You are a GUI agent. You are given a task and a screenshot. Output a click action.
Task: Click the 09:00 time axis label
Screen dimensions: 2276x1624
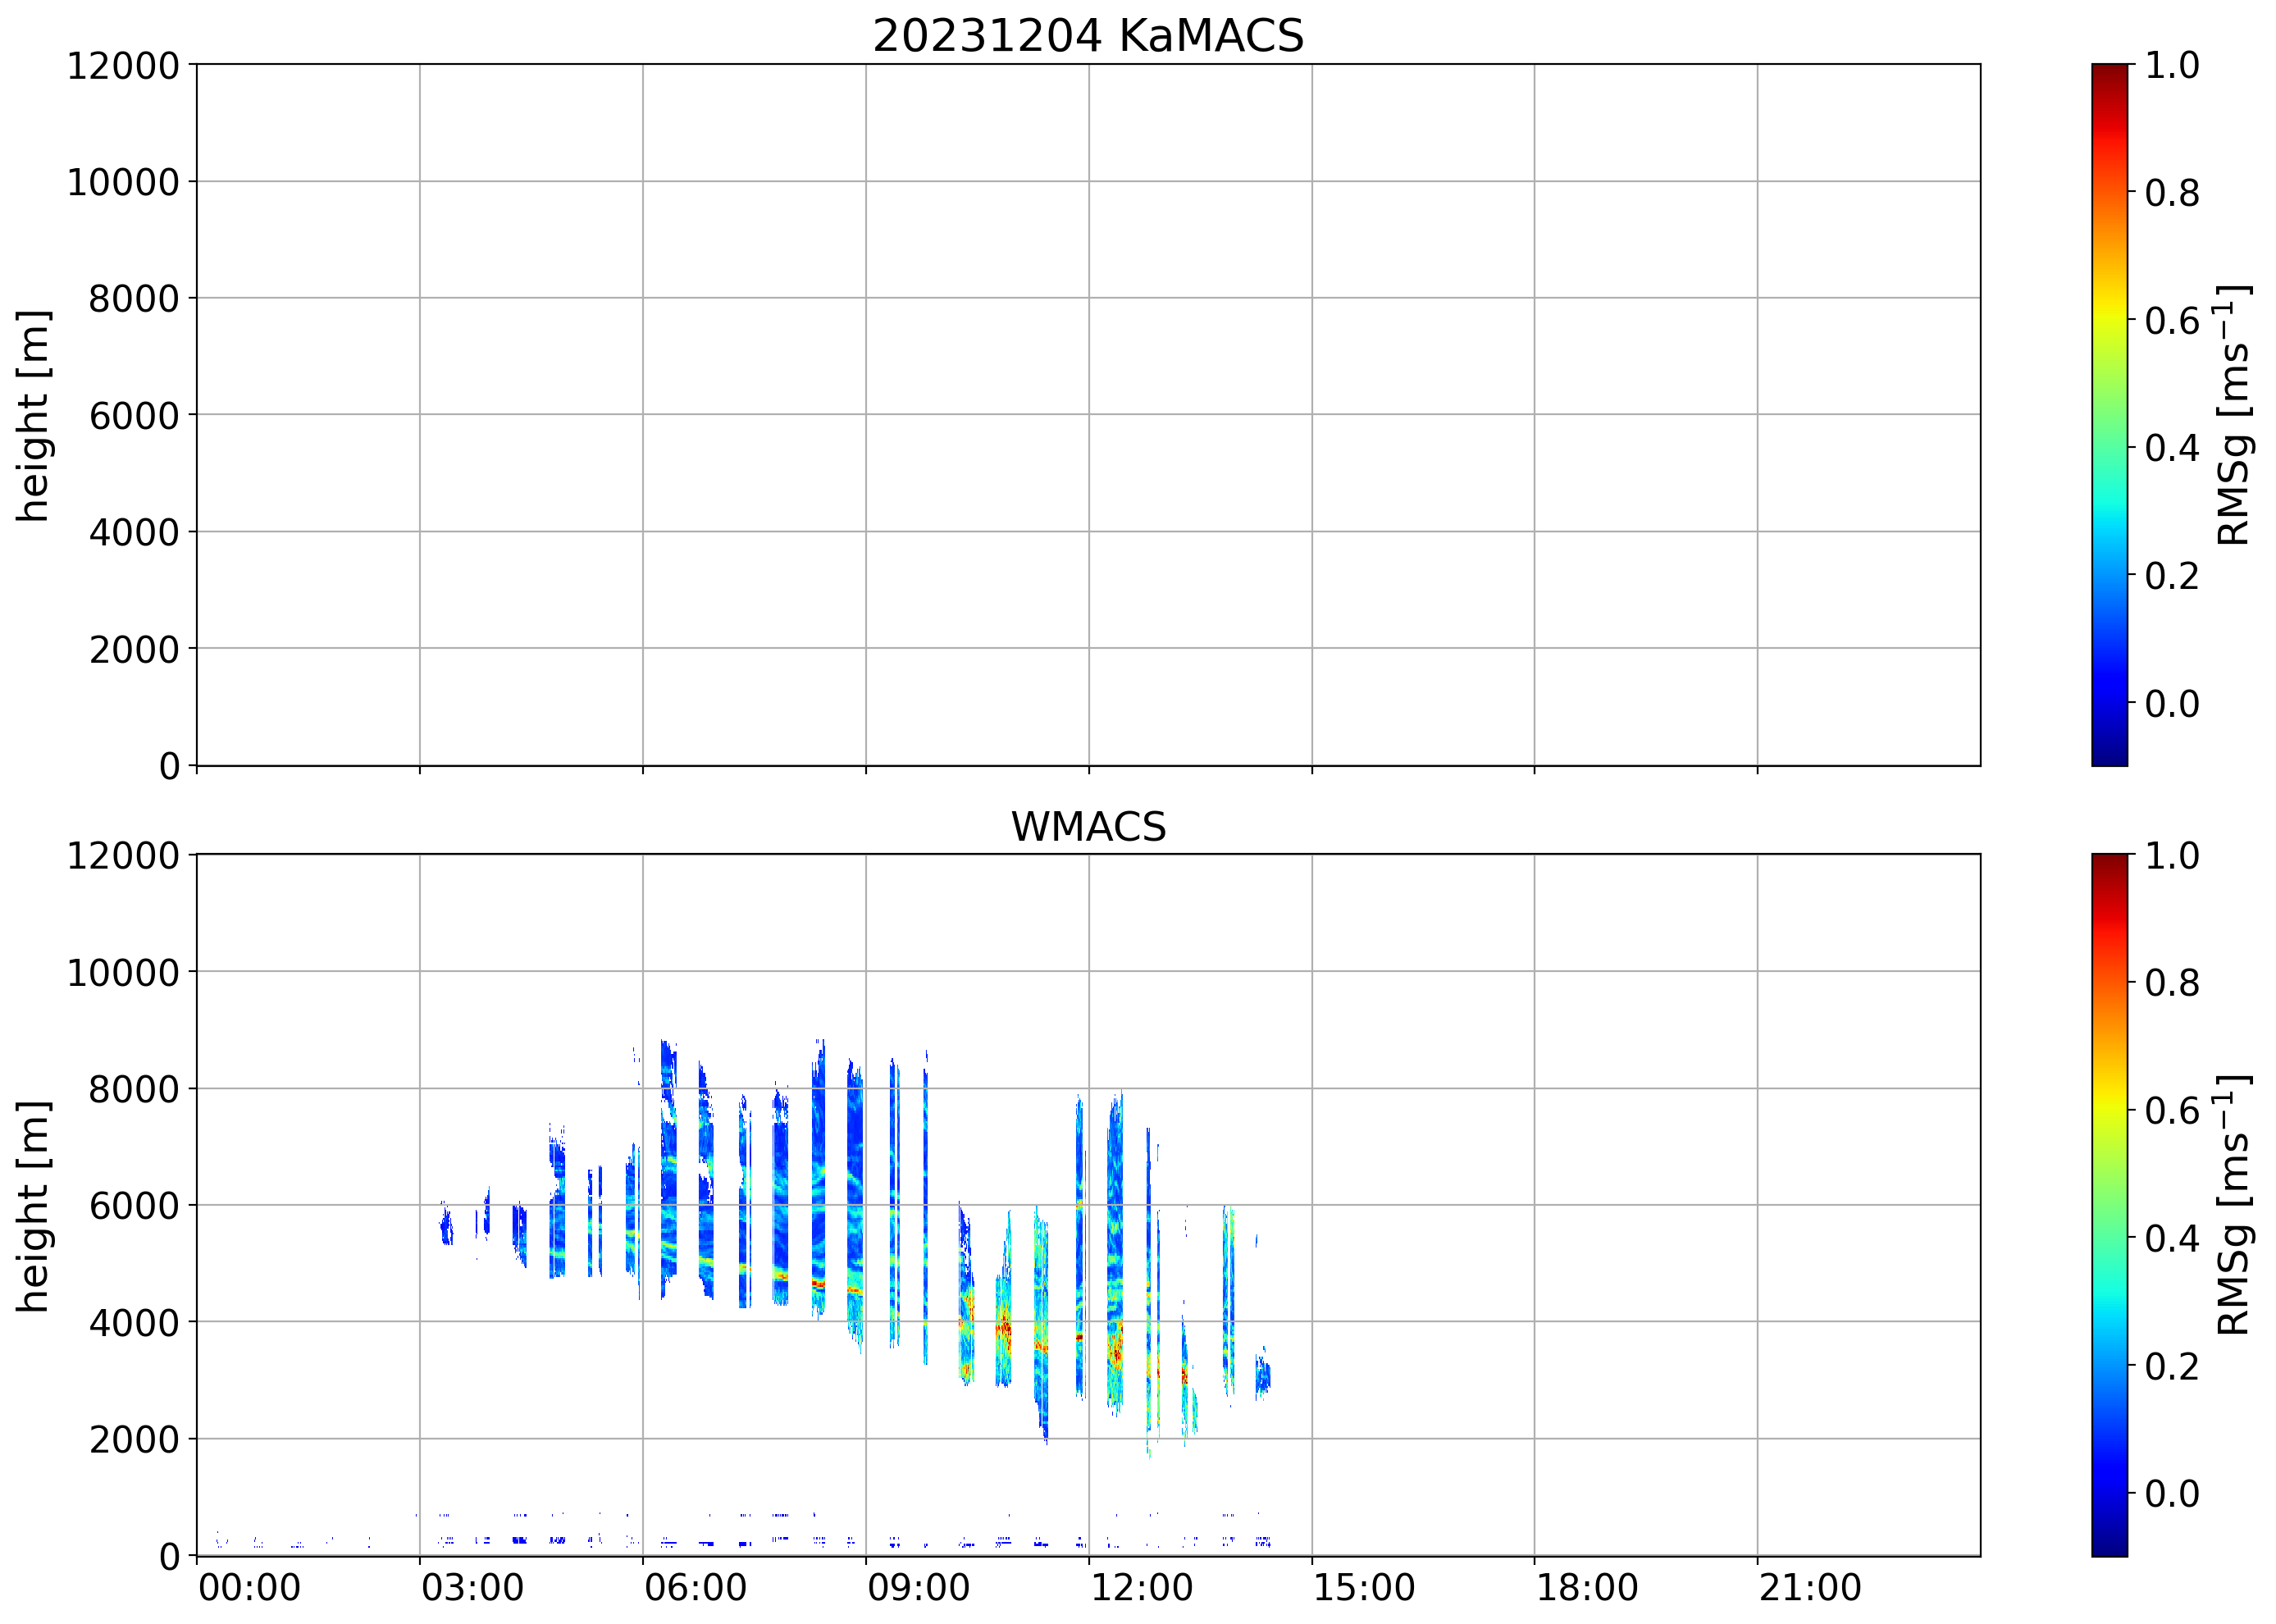[918, 1588]
